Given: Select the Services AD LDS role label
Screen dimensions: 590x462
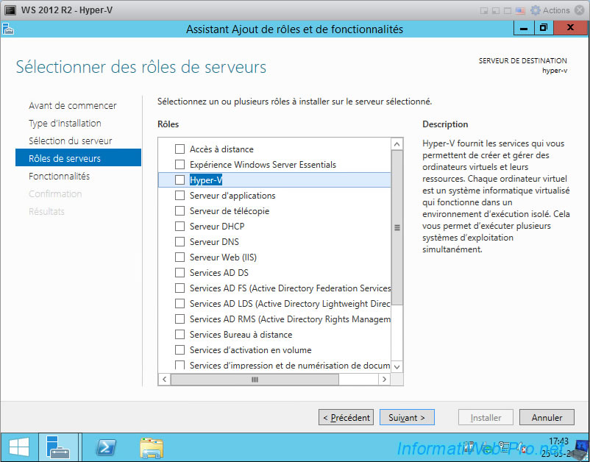Looking at the screenshot, I should pyautogui.click(x=290, y=304).
